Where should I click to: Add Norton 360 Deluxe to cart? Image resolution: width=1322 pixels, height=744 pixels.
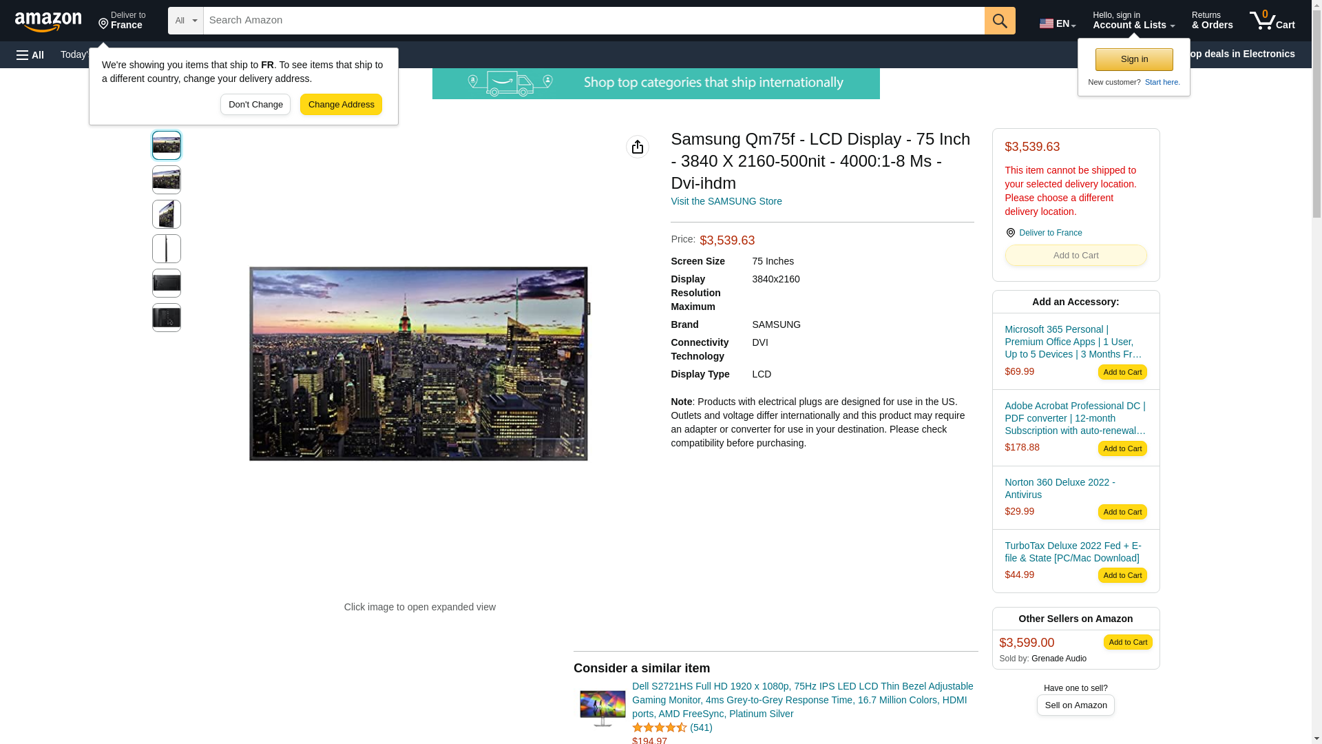coord(1122,512)
